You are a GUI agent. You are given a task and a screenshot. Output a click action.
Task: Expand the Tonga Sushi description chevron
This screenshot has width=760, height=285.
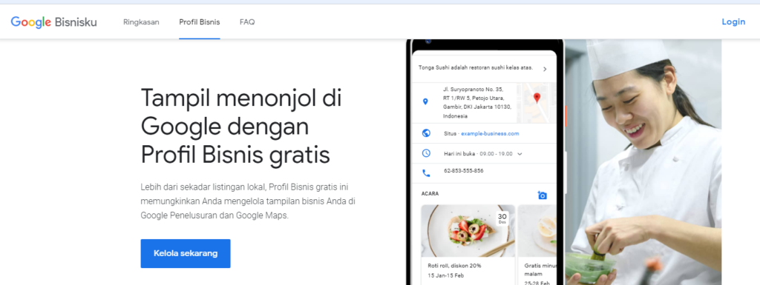click(545, 69)
